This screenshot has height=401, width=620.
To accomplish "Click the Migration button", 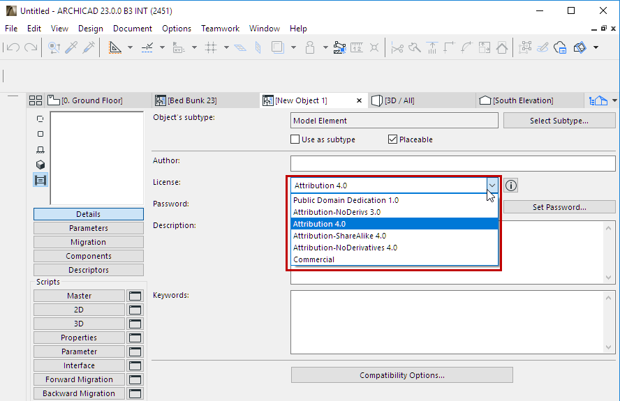I will coord(89,242).
